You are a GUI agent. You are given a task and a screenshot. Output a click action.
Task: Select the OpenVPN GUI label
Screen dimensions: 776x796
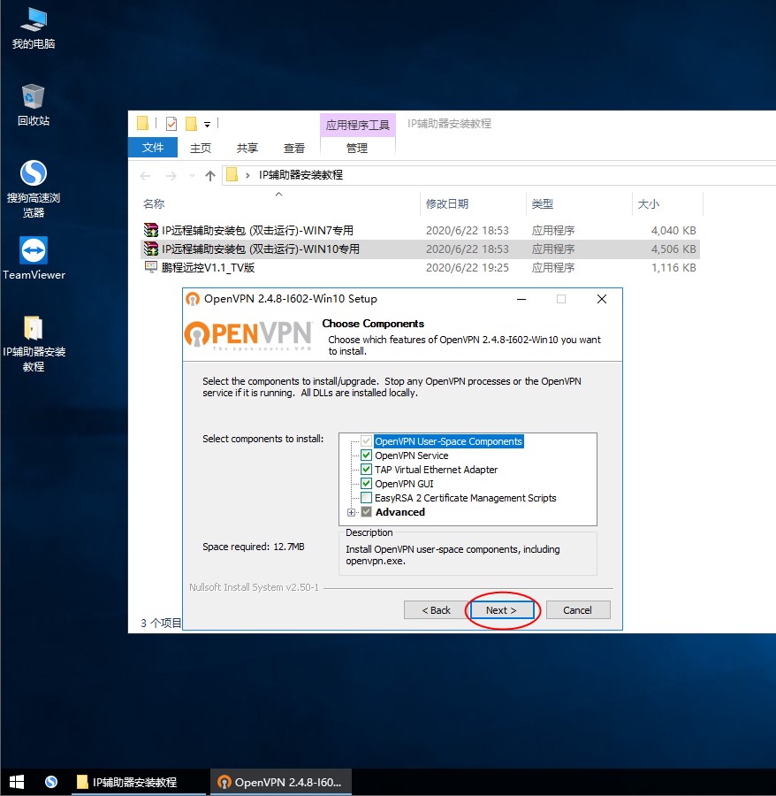(404, 484)
